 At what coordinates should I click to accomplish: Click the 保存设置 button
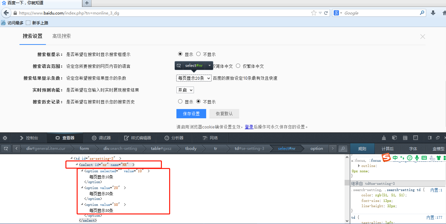[x=191, y=113]
